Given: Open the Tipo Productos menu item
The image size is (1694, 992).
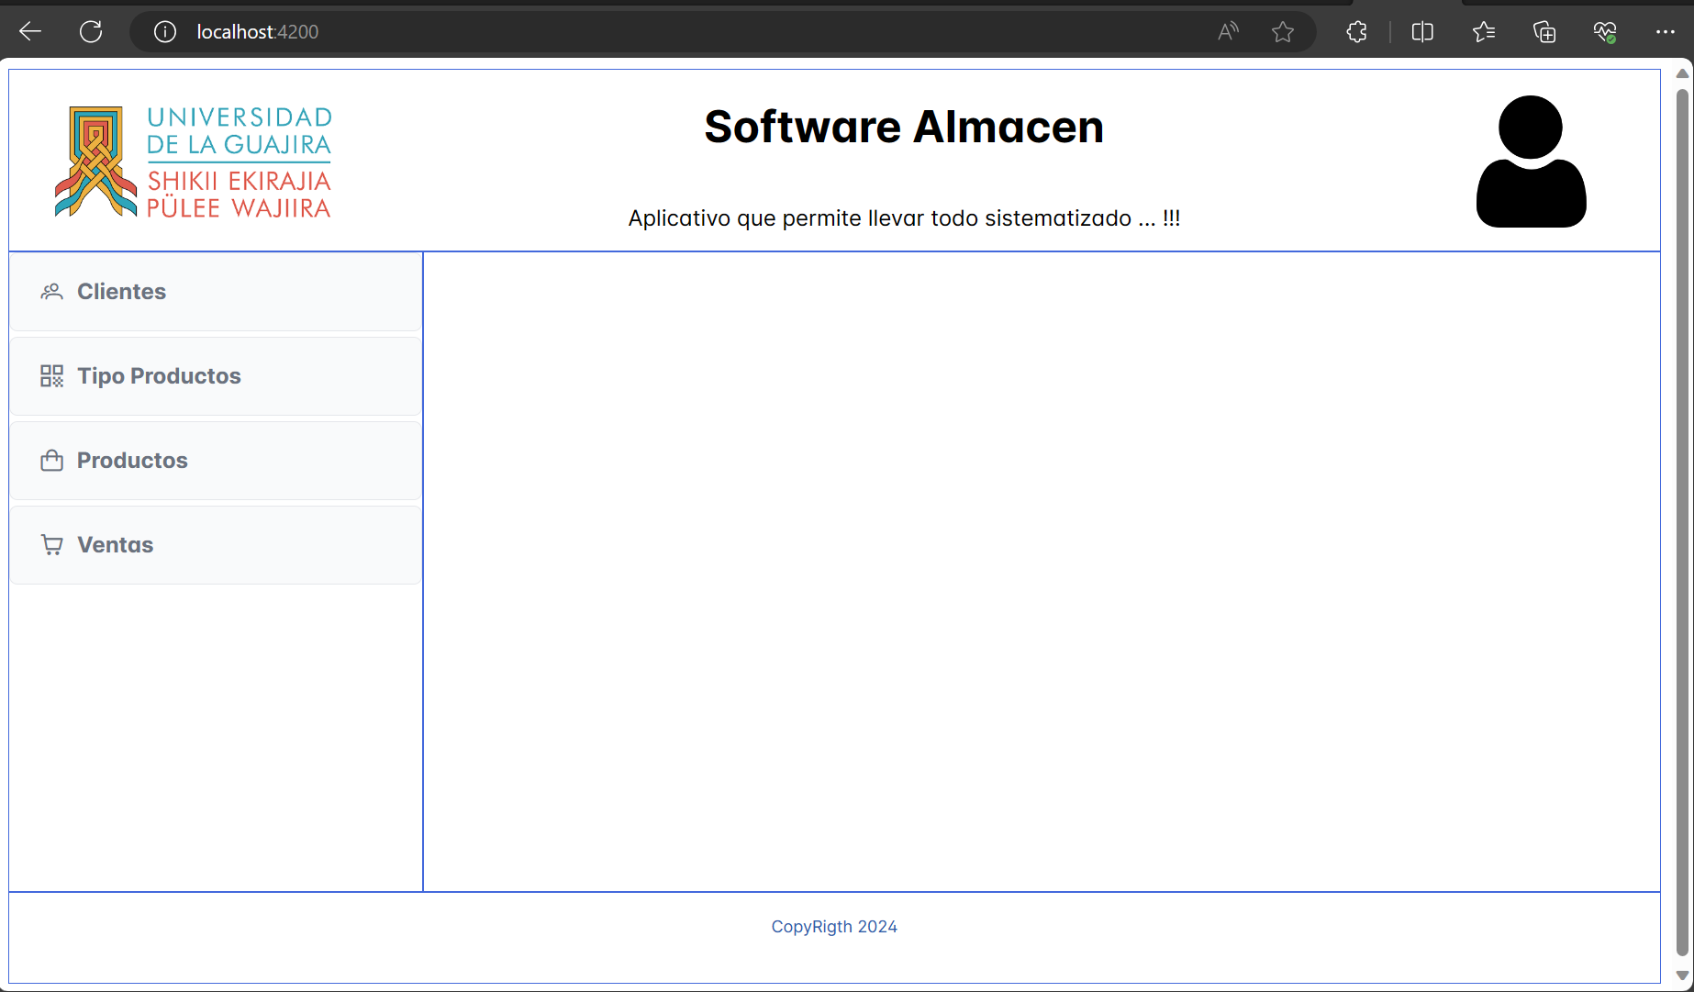Looking at the screenshot, I should [216, 376].
